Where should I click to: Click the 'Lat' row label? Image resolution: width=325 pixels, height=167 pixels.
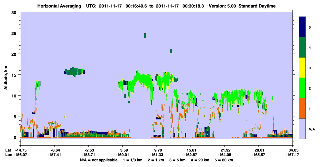pos(8,150)
